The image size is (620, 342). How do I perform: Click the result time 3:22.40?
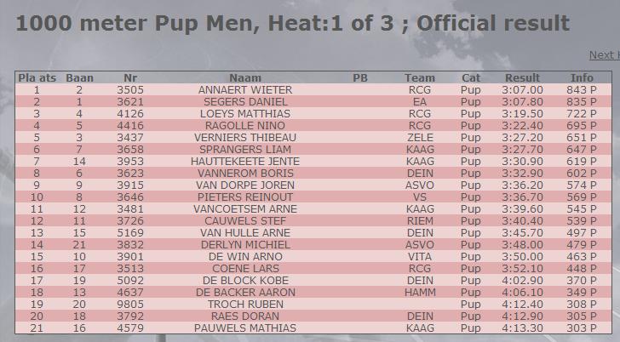tap(522, 126)
